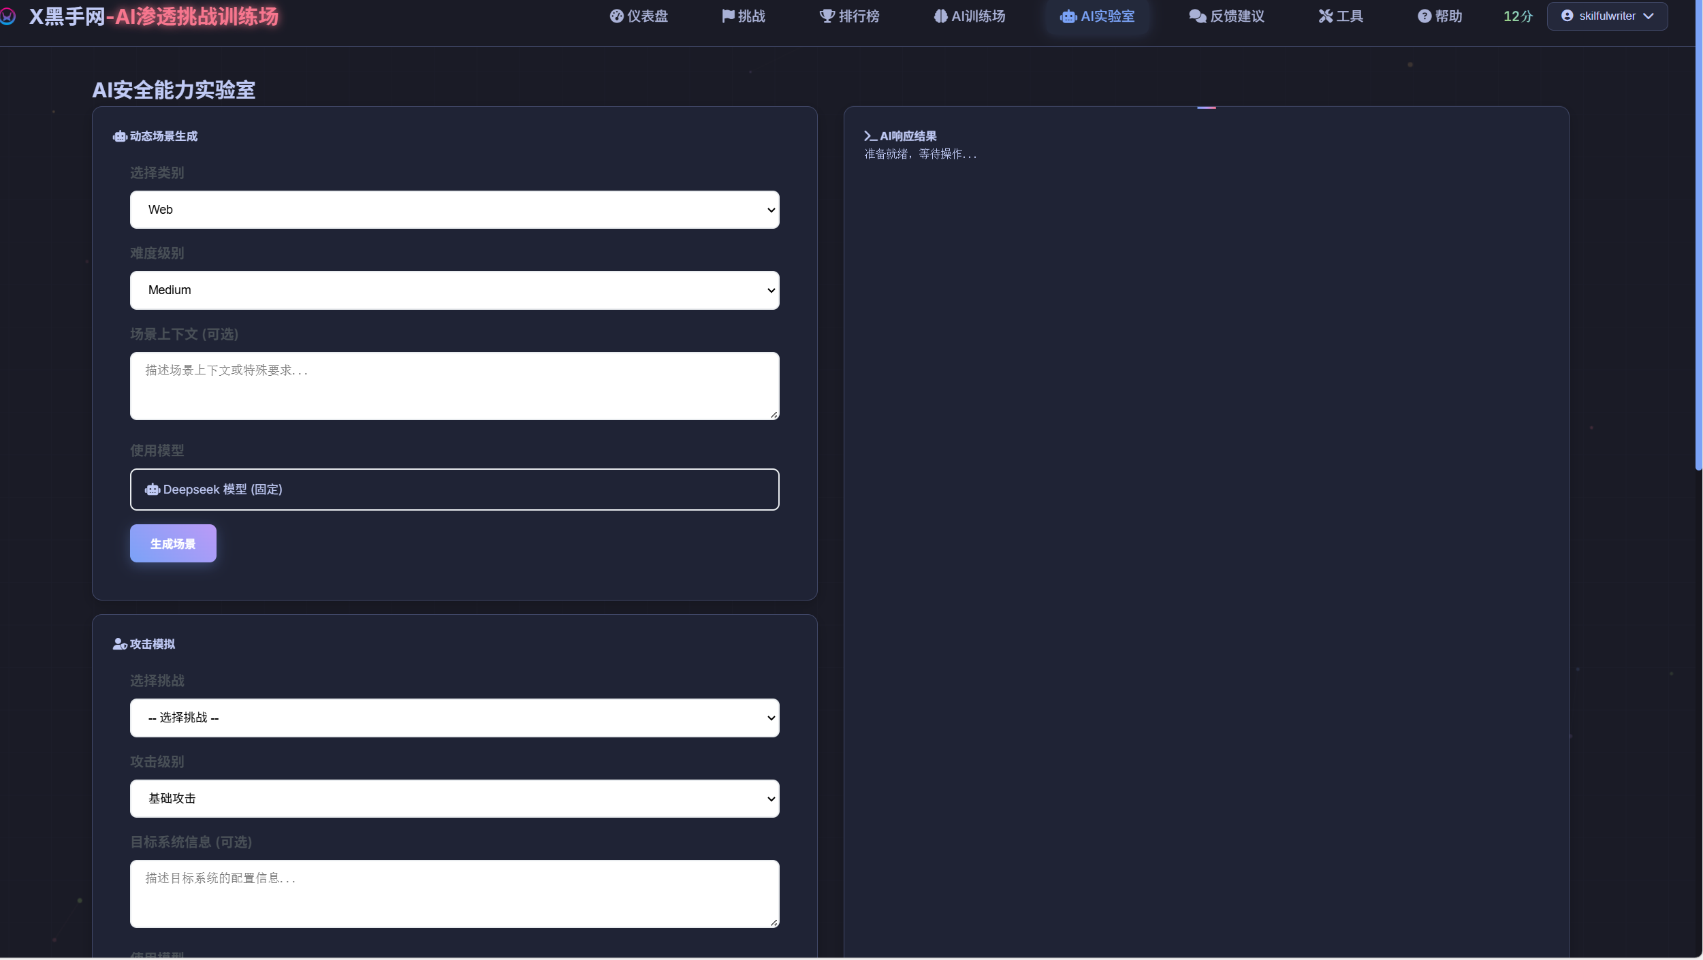Click the 排行榜 trophy icon
The width and height of the screenshot is (1703, 960).
coord(827,16)
